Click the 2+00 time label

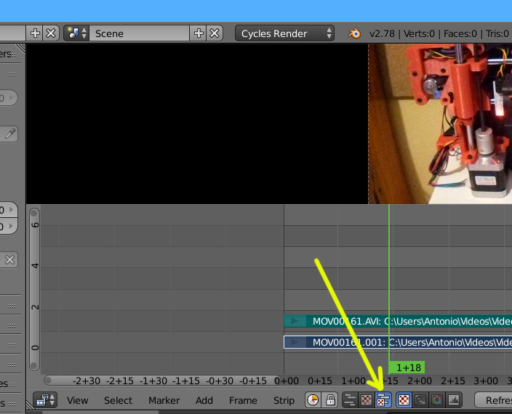(419, 381)
